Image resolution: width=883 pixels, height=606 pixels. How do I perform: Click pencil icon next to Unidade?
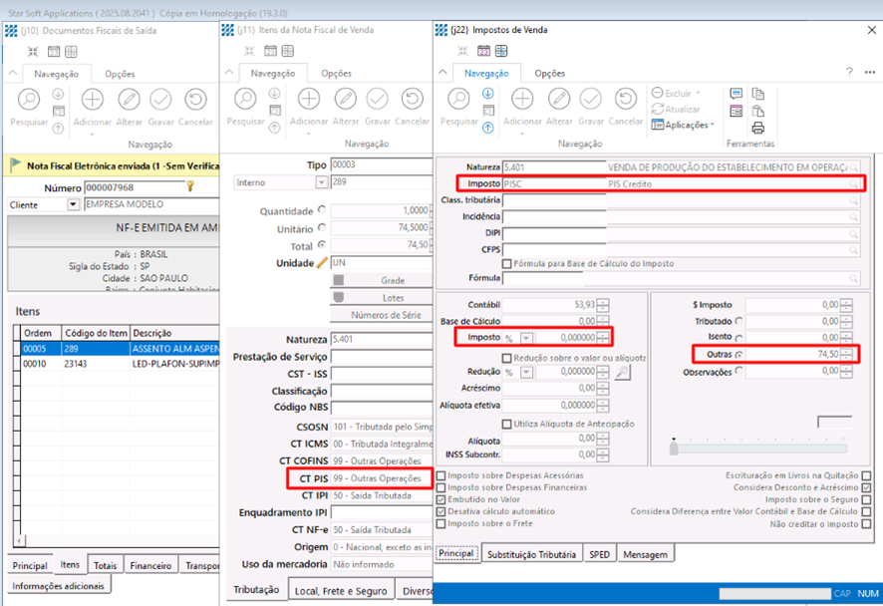pyautogui.click(x=321, y=263)
